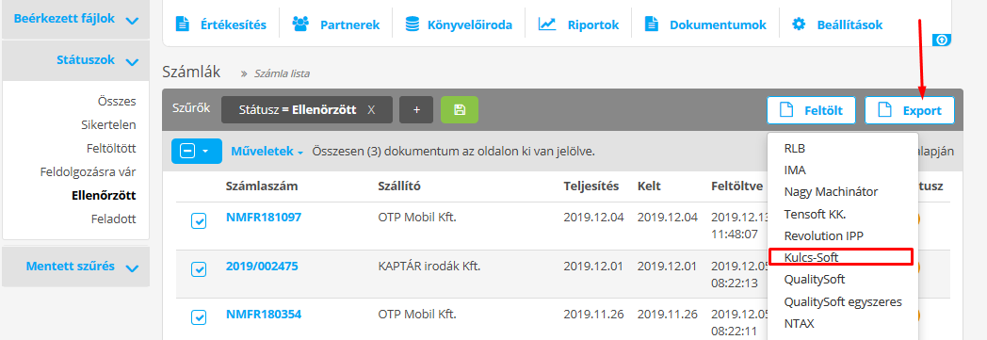
Task: Select Feladott status in the sidebar
Action: 115,219
